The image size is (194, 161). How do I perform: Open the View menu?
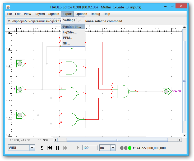click(x=27, y=14)
